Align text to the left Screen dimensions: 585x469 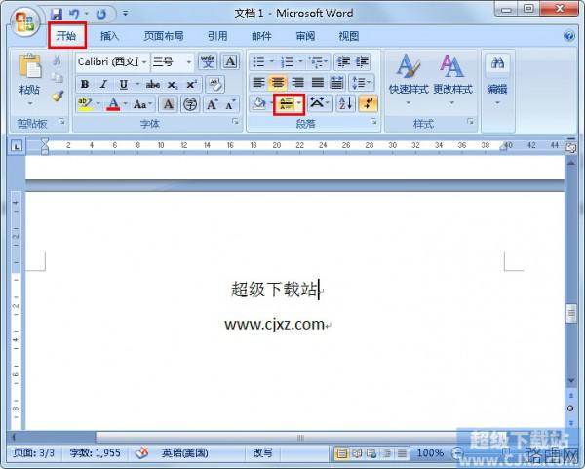[258, 82]
